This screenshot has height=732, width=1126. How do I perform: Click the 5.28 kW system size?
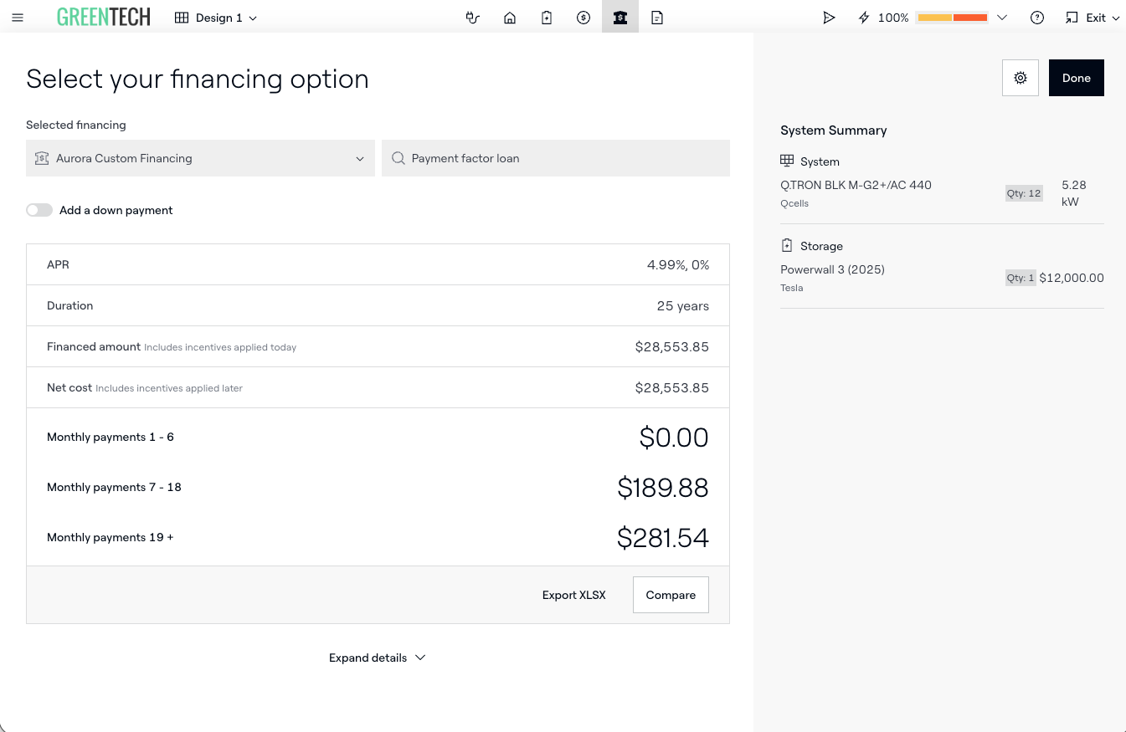point(1074,193)
